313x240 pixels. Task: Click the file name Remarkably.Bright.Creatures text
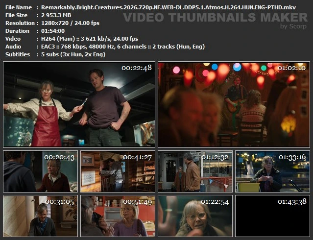tap(169, 7)
